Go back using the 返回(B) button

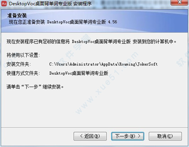(90, 136)
